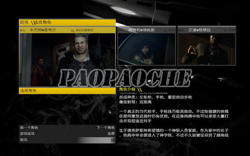Click the 角色介绍 section heading
Image resolution: width=250 pixels, height=156 pixels.
(127, 89)
